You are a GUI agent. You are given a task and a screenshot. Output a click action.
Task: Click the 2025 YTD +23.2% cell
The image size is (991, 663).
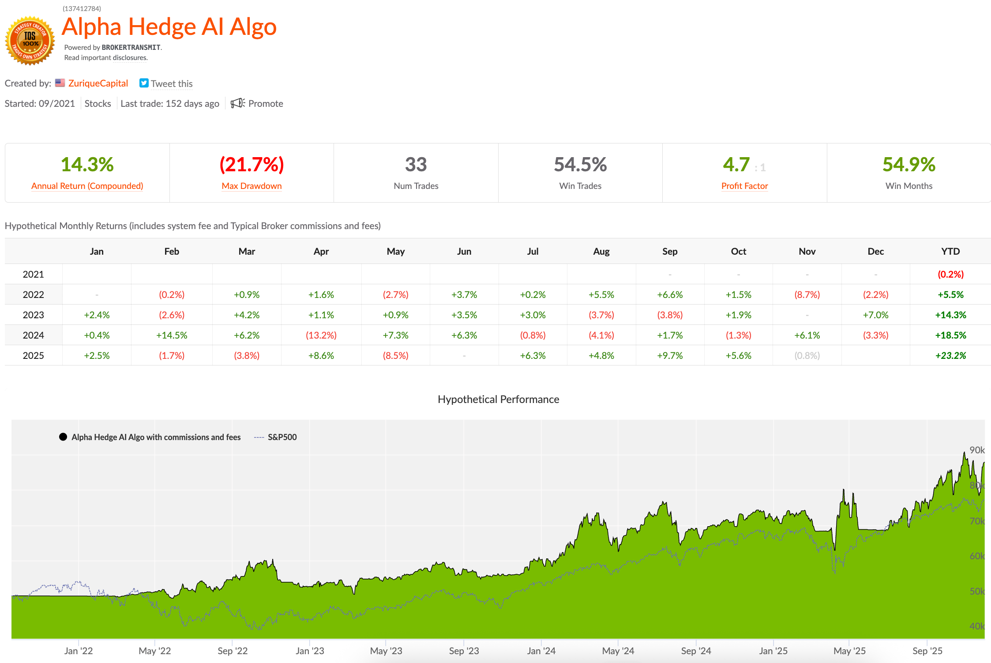click(x=950, y=355)
